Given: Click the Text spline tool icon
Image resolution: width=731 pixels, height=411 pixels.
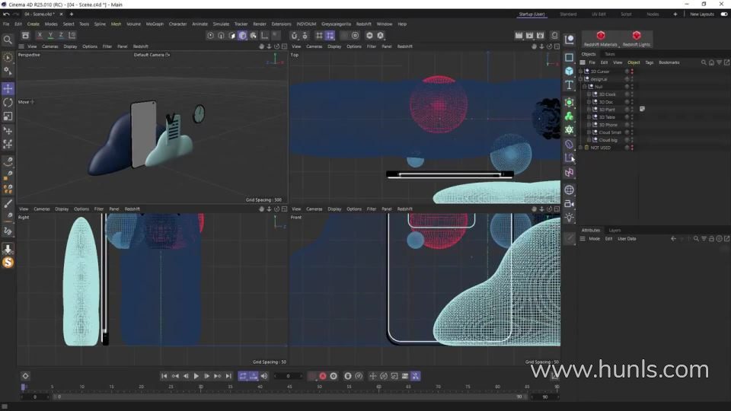Looking at the screenshot, I should (569, 85).
